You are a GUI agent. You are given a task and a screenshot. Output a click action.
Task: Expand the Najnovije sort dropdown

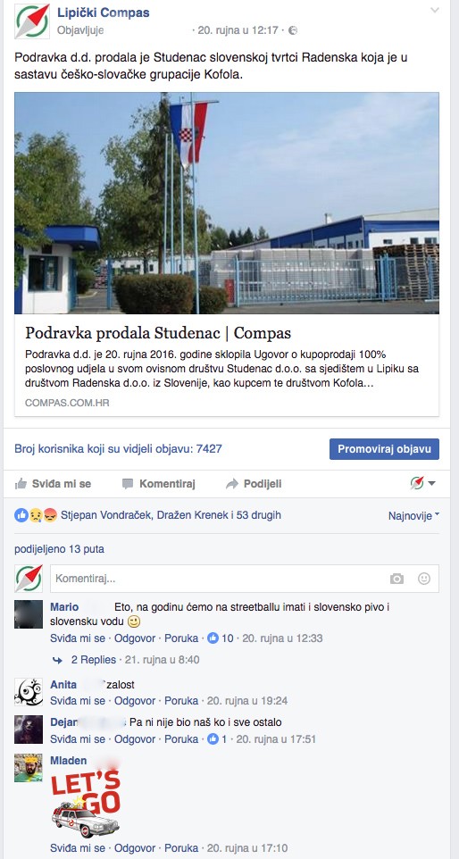[413, 515]
